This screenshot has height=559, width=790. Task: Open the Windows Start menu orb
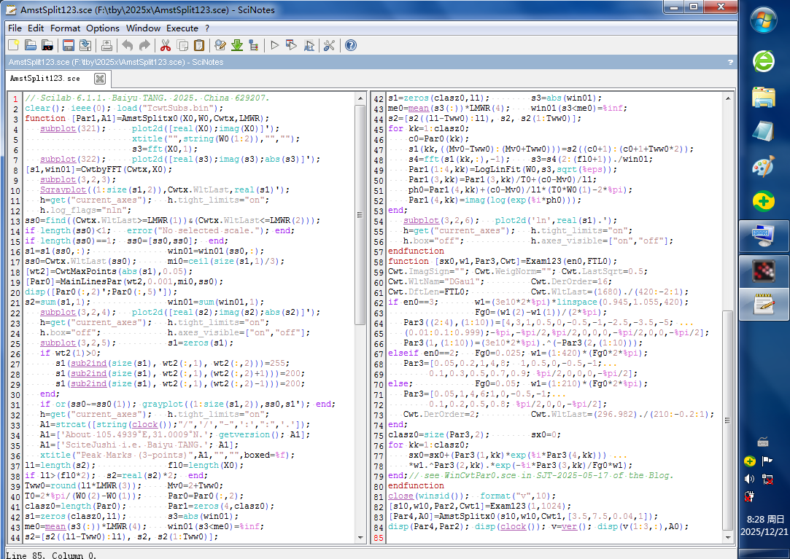[x=764, y=20]
